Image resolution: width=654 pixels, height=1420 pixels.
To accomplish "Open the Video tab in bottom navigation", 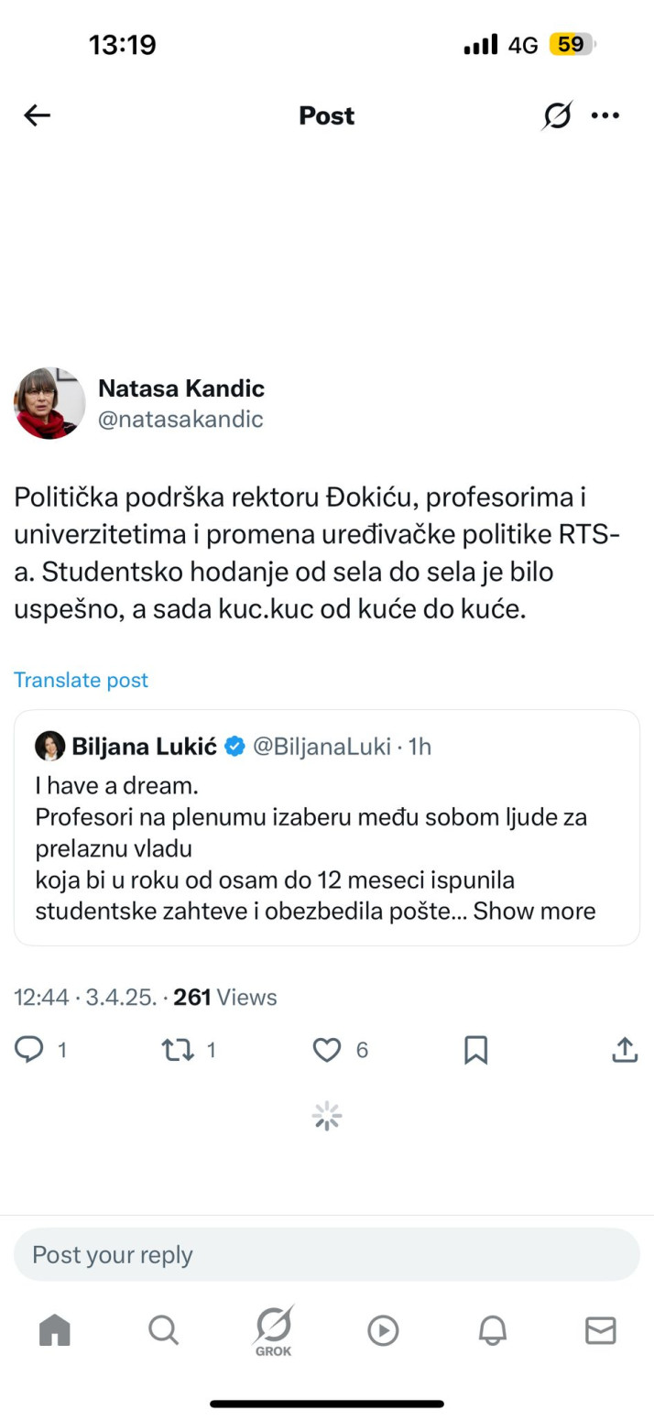I will point(383,1330).
